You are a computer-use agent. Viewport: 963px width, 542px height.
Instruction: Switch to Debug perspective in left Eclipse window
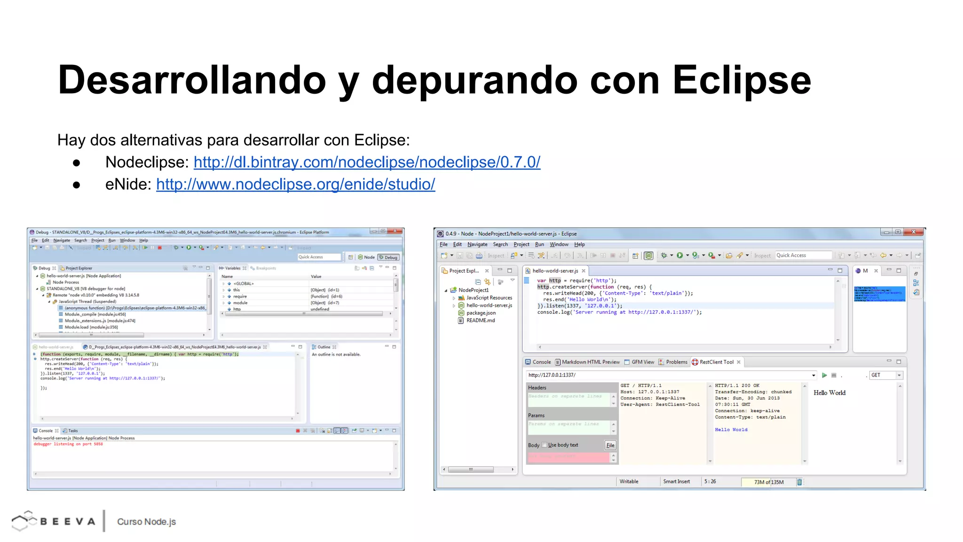click(x=389, y=257)
